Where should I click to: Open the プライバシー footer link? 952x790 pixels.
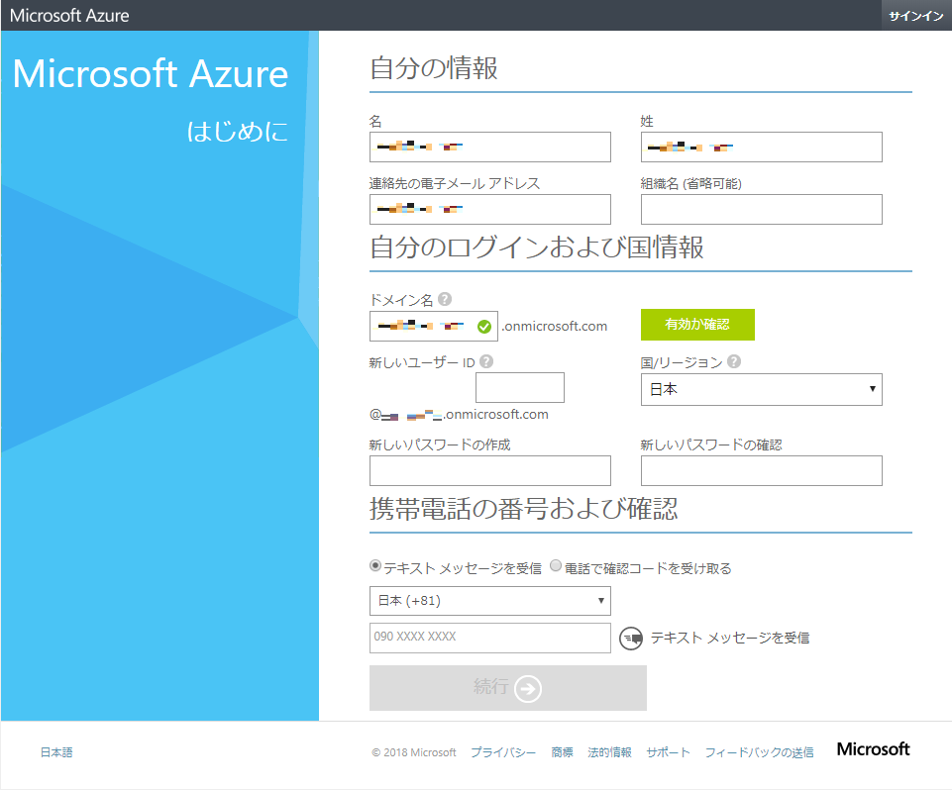(x=503, y=752)
